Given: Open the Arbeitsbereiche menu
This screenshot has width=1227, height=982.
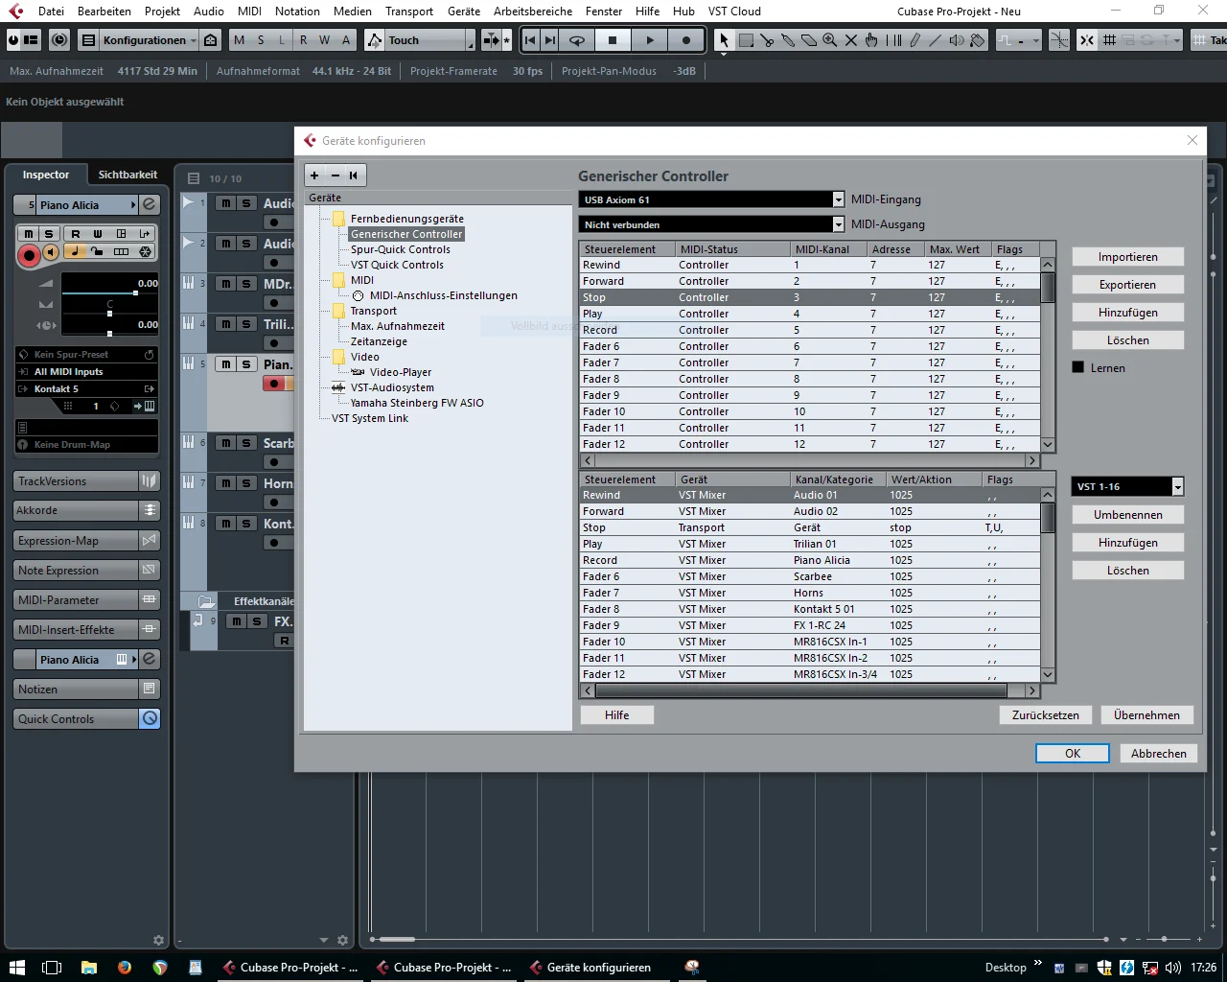Looking at the screenshot, I should tap(533, 12).
